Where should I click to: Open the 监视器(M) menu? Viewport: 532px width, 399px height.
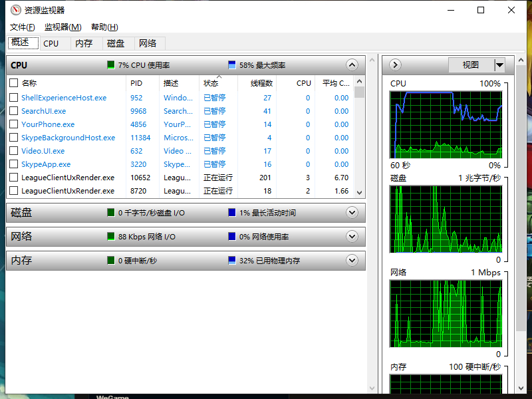pos(63,27)
